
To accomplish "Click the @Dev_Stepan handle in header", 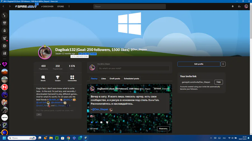I will (139, 50).
